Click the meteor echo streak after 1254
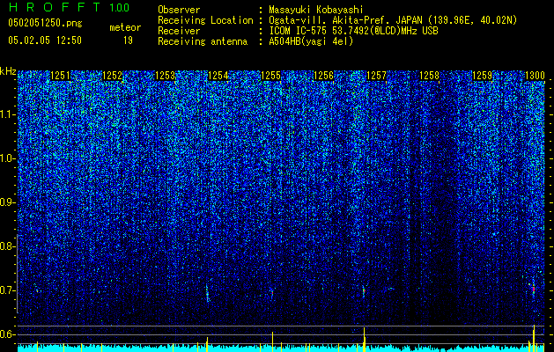Viewport: 554px width, 352px height. pos(207,294)
